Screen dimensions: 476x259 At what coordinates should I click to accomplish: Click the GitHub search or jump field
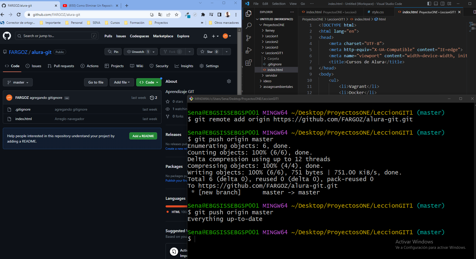click(x=57, y=36)
